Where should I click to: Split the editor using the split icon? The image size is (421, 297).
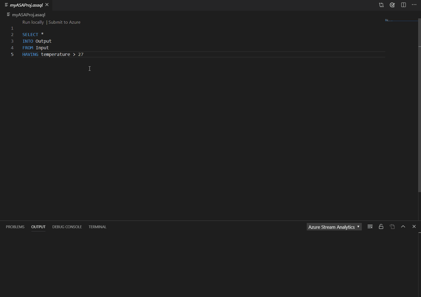(x=403, y=5)
